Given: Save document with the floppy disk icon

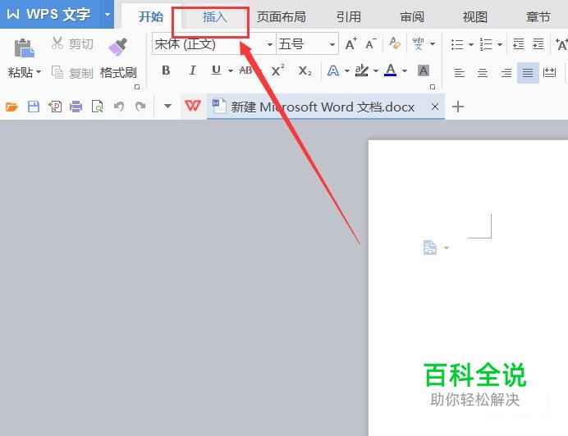Looking at the screenshot, I should click(34, 107).
